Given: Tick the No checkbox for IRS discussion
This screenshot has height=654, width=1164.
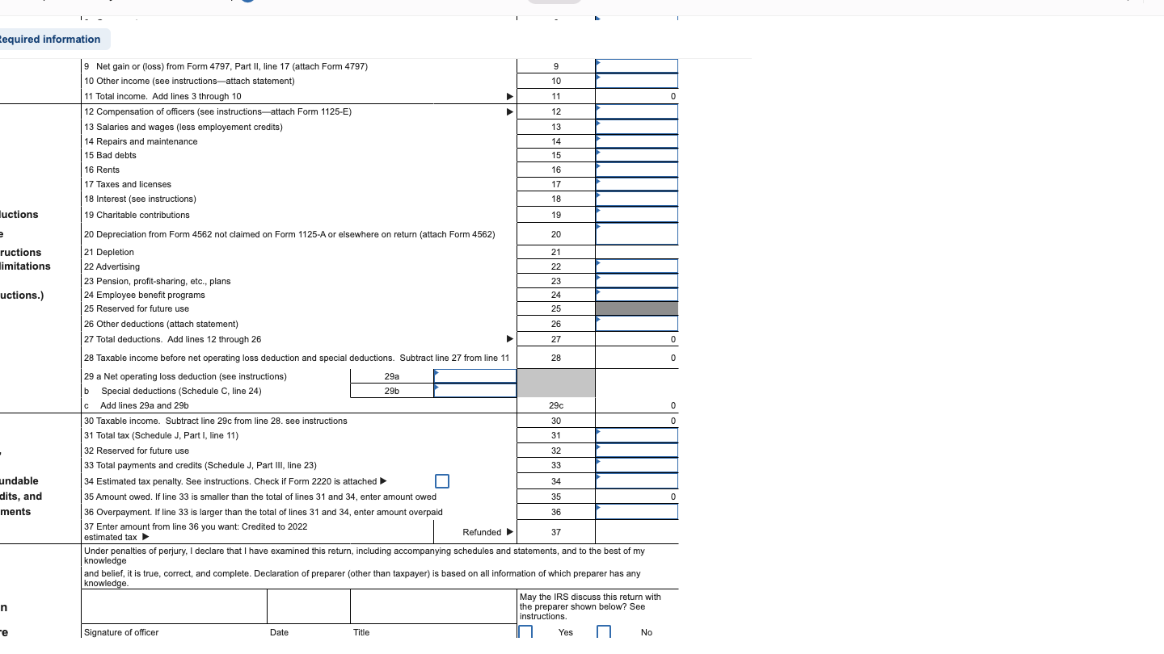Looking at the screenshot, I should (604, 632).
